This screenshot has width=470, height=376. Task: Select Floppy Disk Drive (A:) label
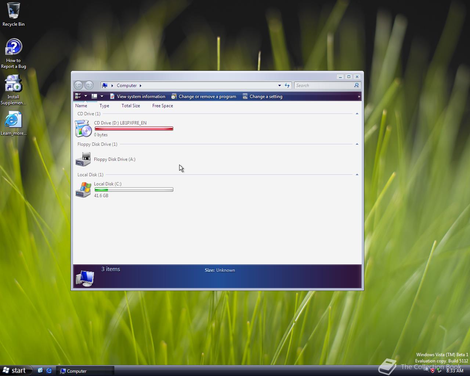115,159
